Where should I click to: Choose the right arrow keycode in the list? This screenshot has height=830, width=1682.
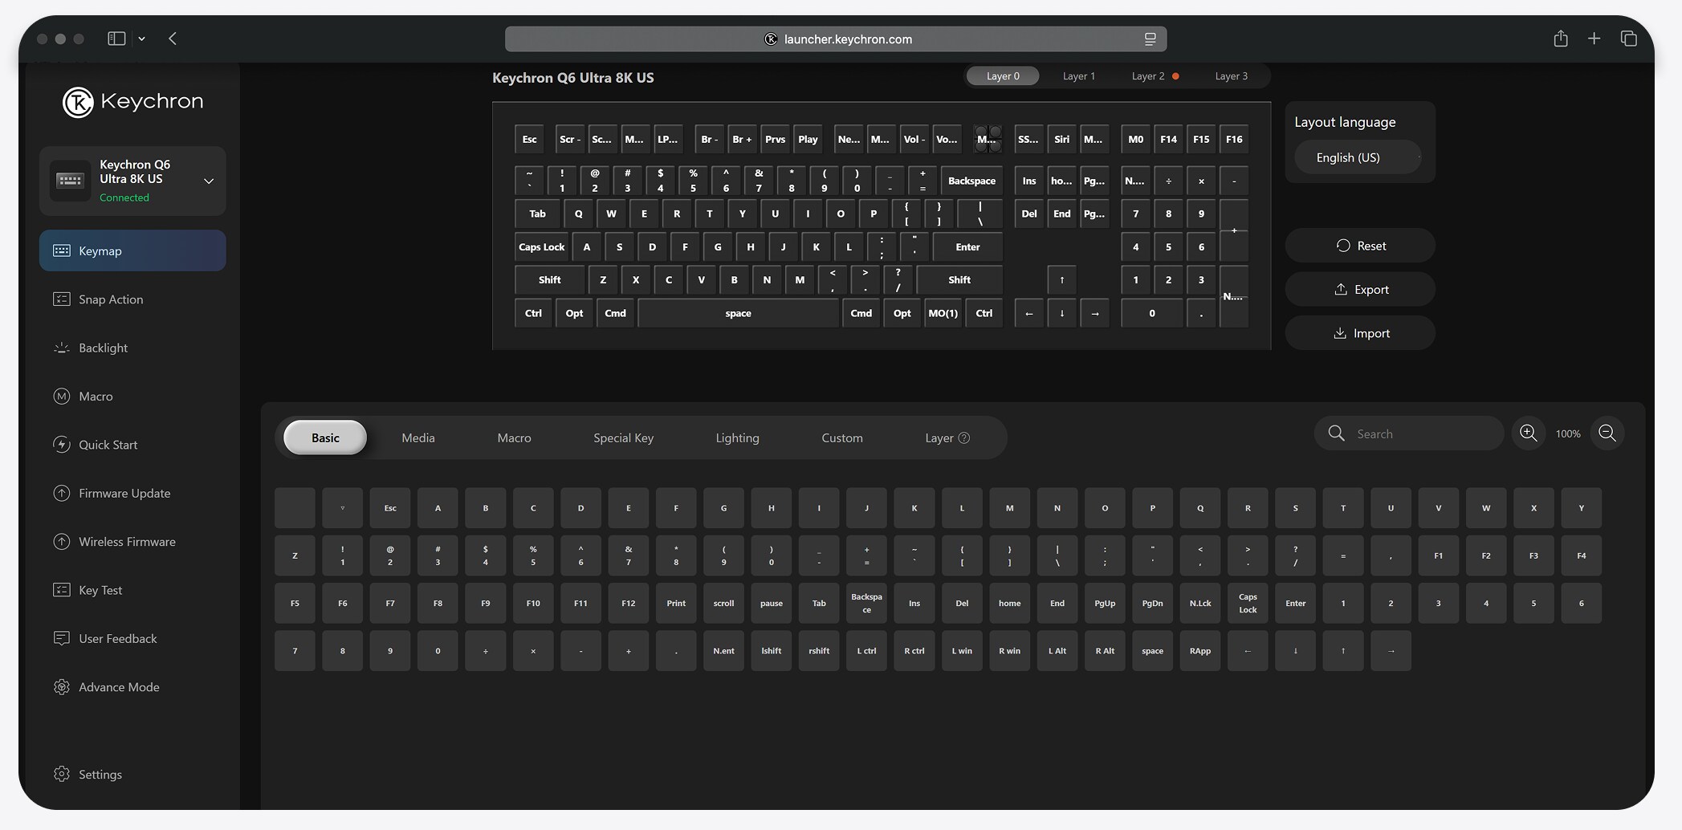pos(1391,651)
